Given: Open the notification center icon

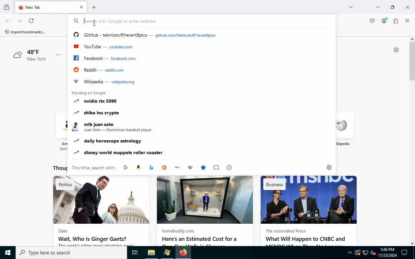Looking at the screenshot, I should coord(404,253).
